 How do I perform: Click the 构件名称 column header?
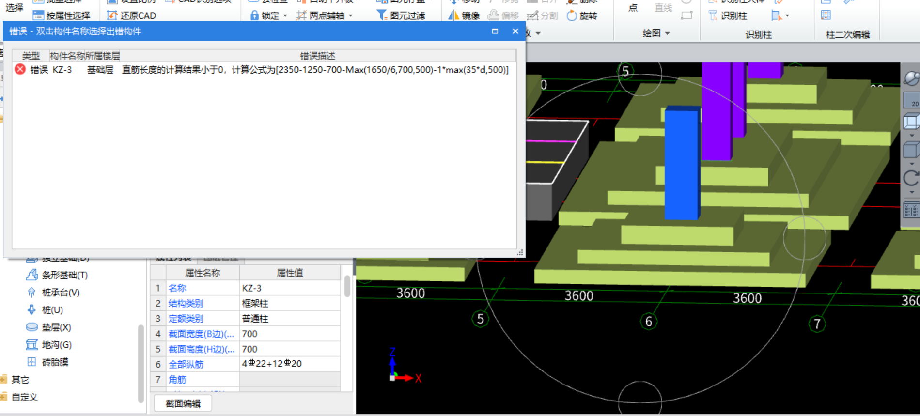(x=67, y=56)
